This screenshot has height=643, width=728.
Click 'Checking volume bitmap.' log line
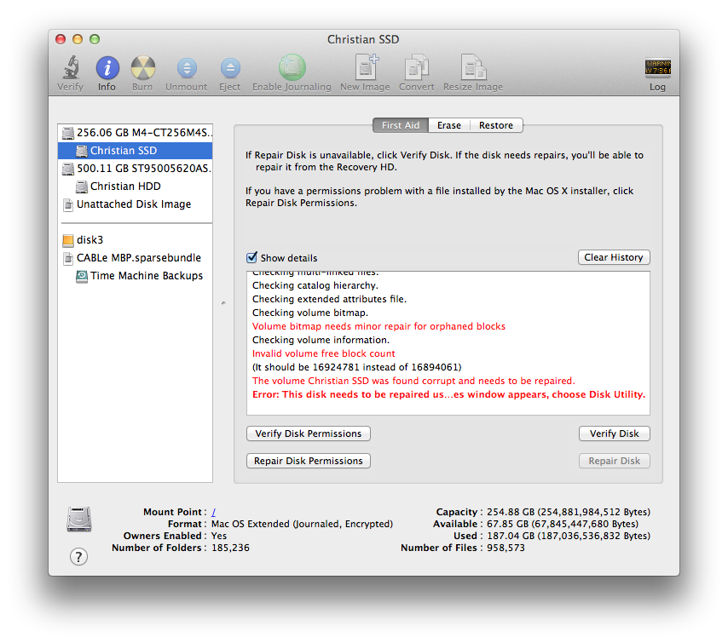pos(310,313)
